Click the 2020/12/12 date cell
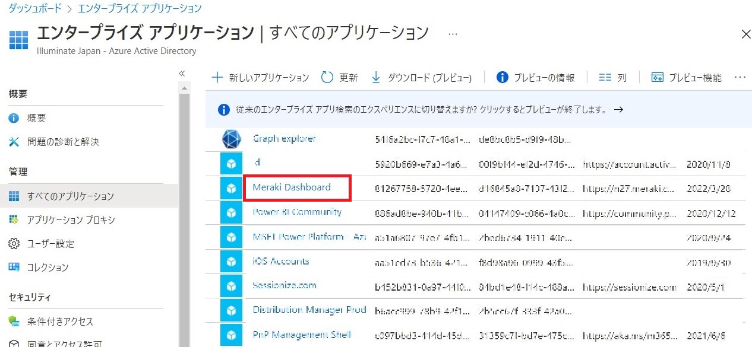 pyautogui.click(x=711, y=213)
